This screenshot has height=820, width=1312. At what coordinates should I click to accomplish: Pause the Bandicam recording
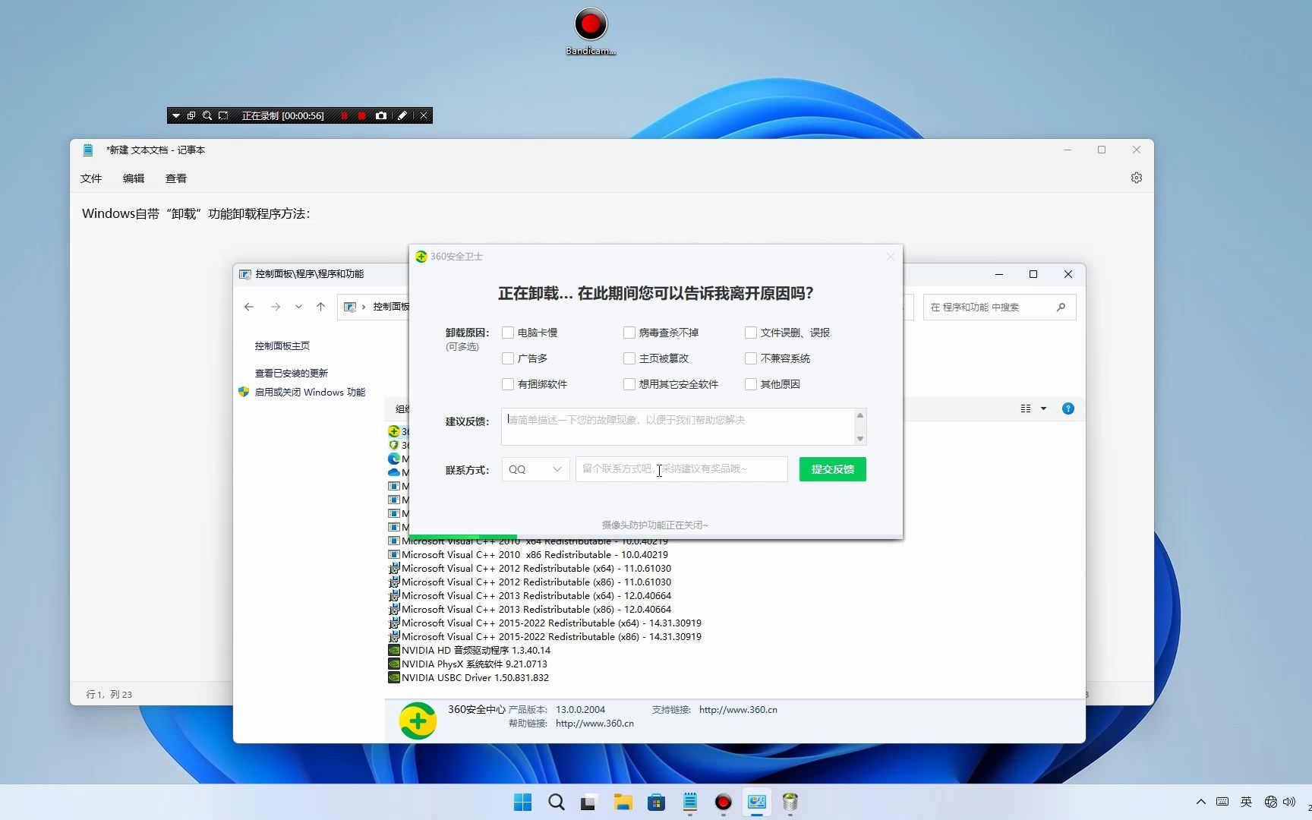click(344, 116)
